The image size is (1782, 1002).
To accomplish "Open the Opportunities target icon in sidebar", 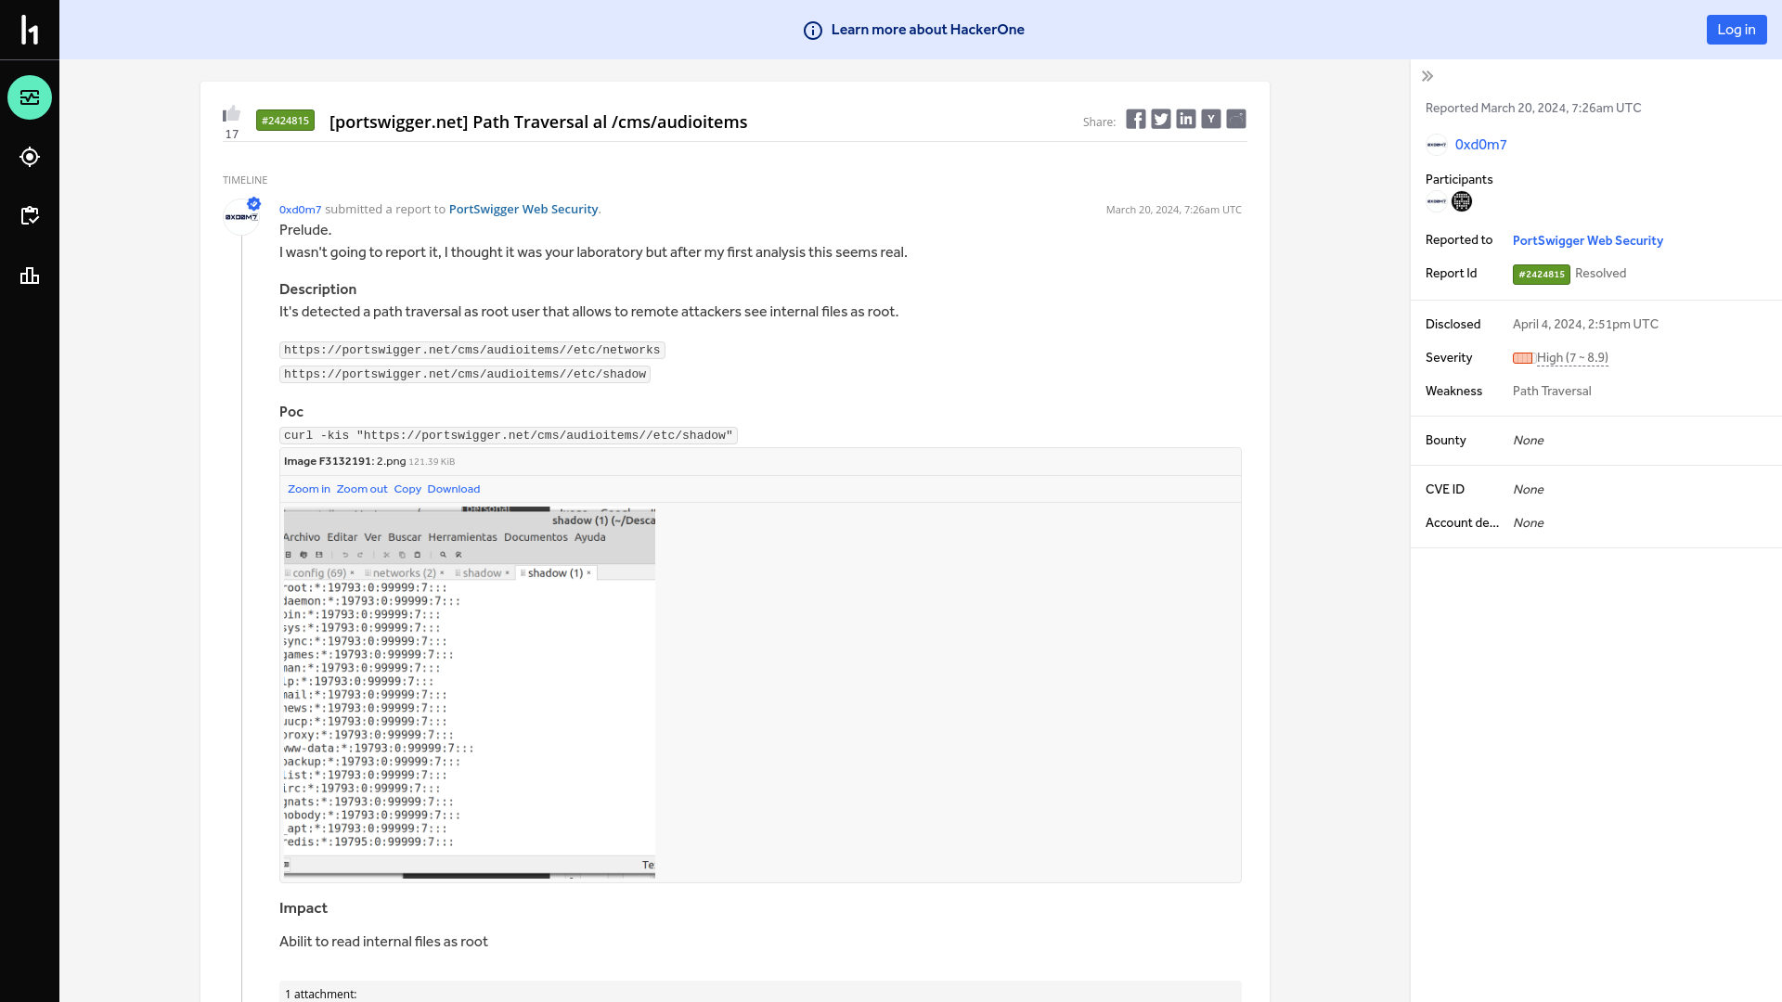I will 30,157.
